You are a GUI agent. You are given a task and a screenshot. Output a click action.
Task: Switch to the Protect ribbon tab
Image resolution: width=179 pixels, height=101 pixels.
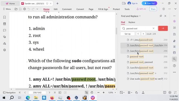116,9
